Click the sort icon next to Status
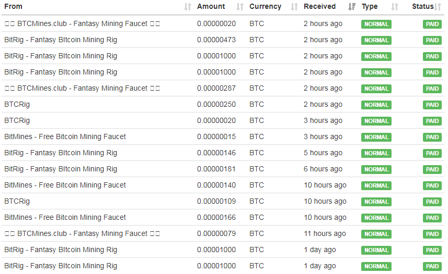 (438, 7)
